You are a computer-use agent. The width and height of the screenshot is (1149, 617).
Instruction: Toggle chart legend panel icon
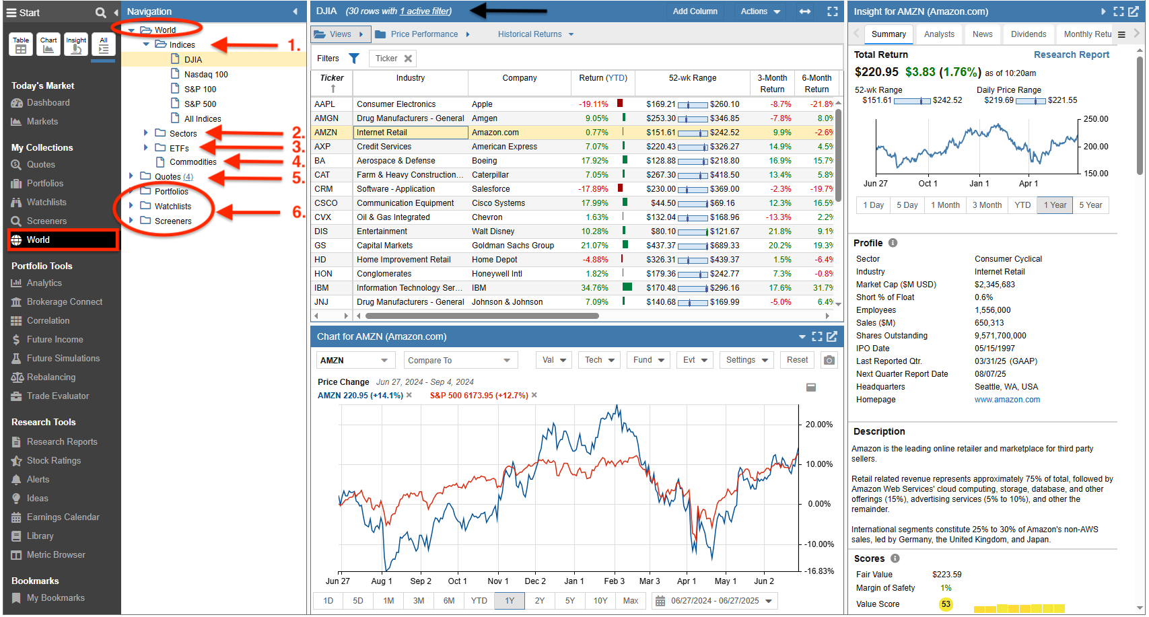(x=811, y=388)
